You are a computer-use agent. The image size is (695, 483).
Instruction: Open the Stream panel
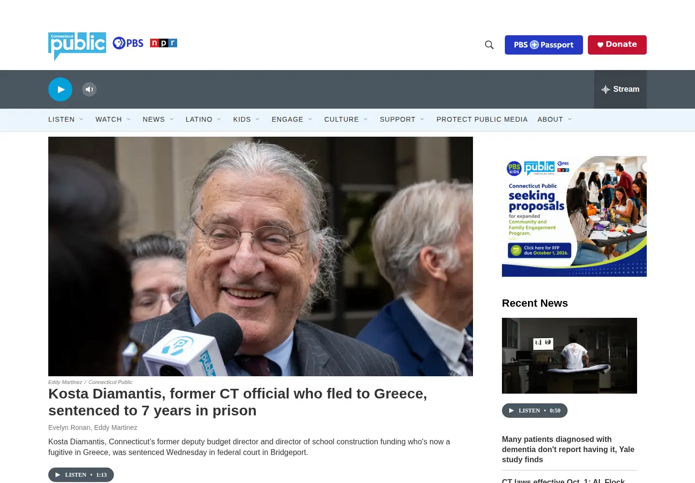tap(620, 89)
